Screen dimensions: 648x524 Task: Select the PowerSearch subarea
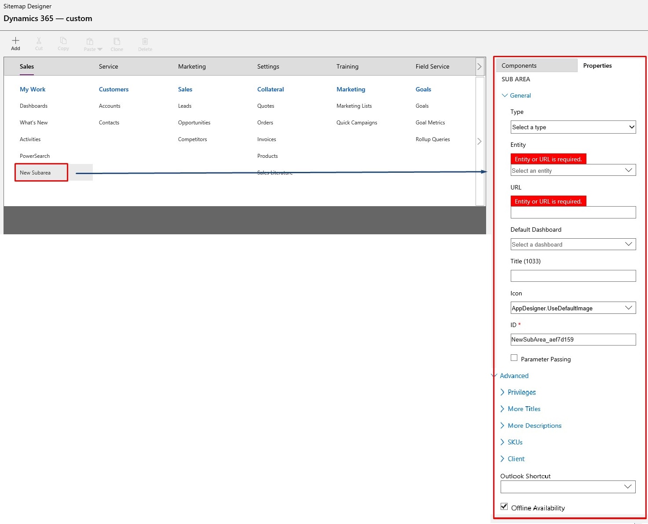pyautogui.click(x=35, y=156)
